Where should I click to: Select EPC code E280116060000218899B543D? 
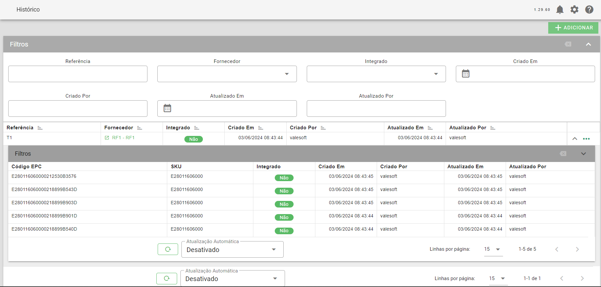(44, 189)
